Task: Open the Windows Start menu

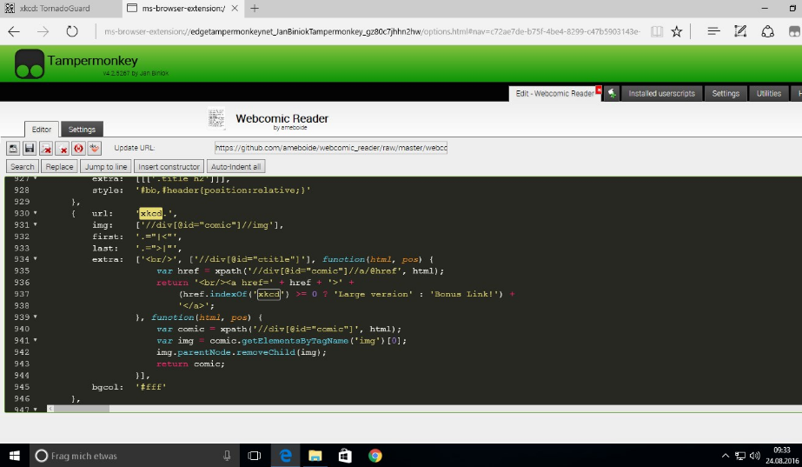Action: [x=14, y=455]
